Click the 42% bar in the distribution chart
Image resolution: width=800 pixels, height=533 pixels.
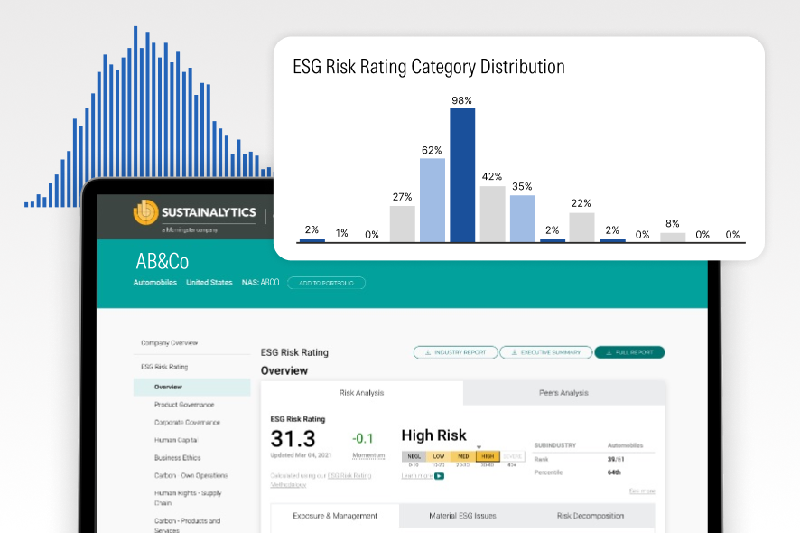coord(492,214)
